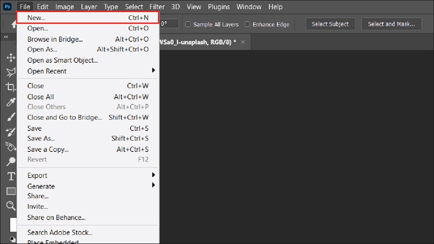Open the Type menu
Image resolution: width=434 pixels, height=244 pixels.
pyautogui.click(x=111, y=7)
